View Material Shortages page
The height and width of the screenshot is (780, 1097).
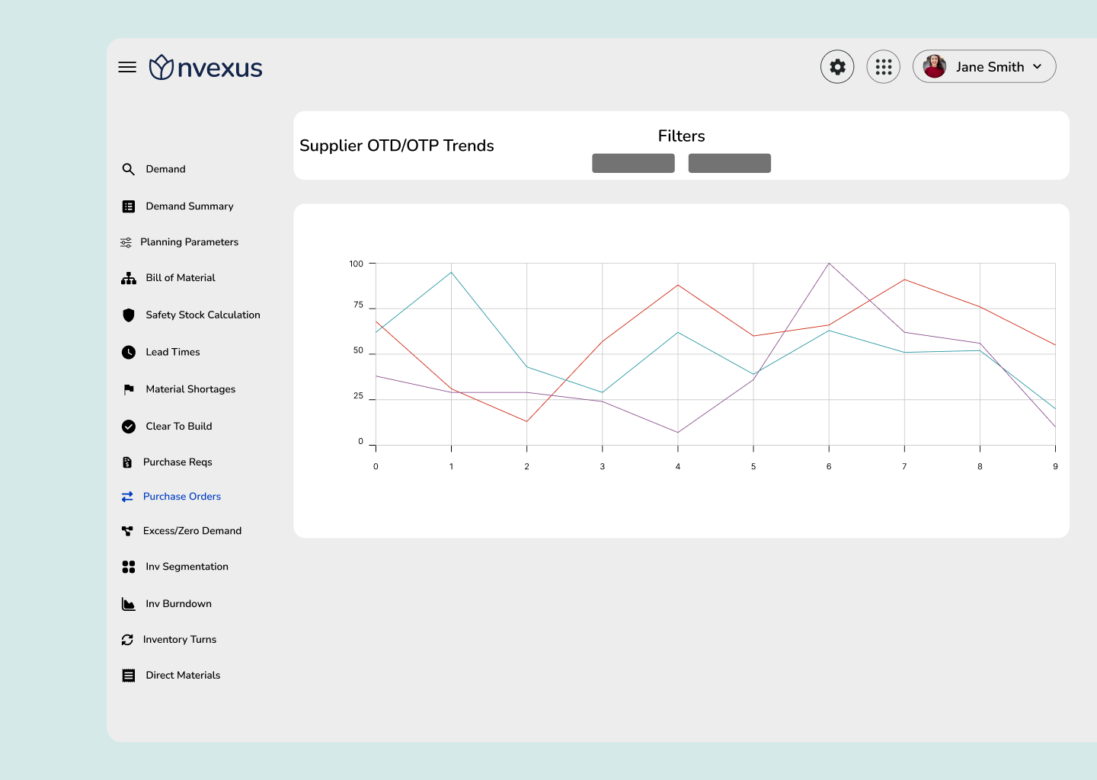coord(190,389)
